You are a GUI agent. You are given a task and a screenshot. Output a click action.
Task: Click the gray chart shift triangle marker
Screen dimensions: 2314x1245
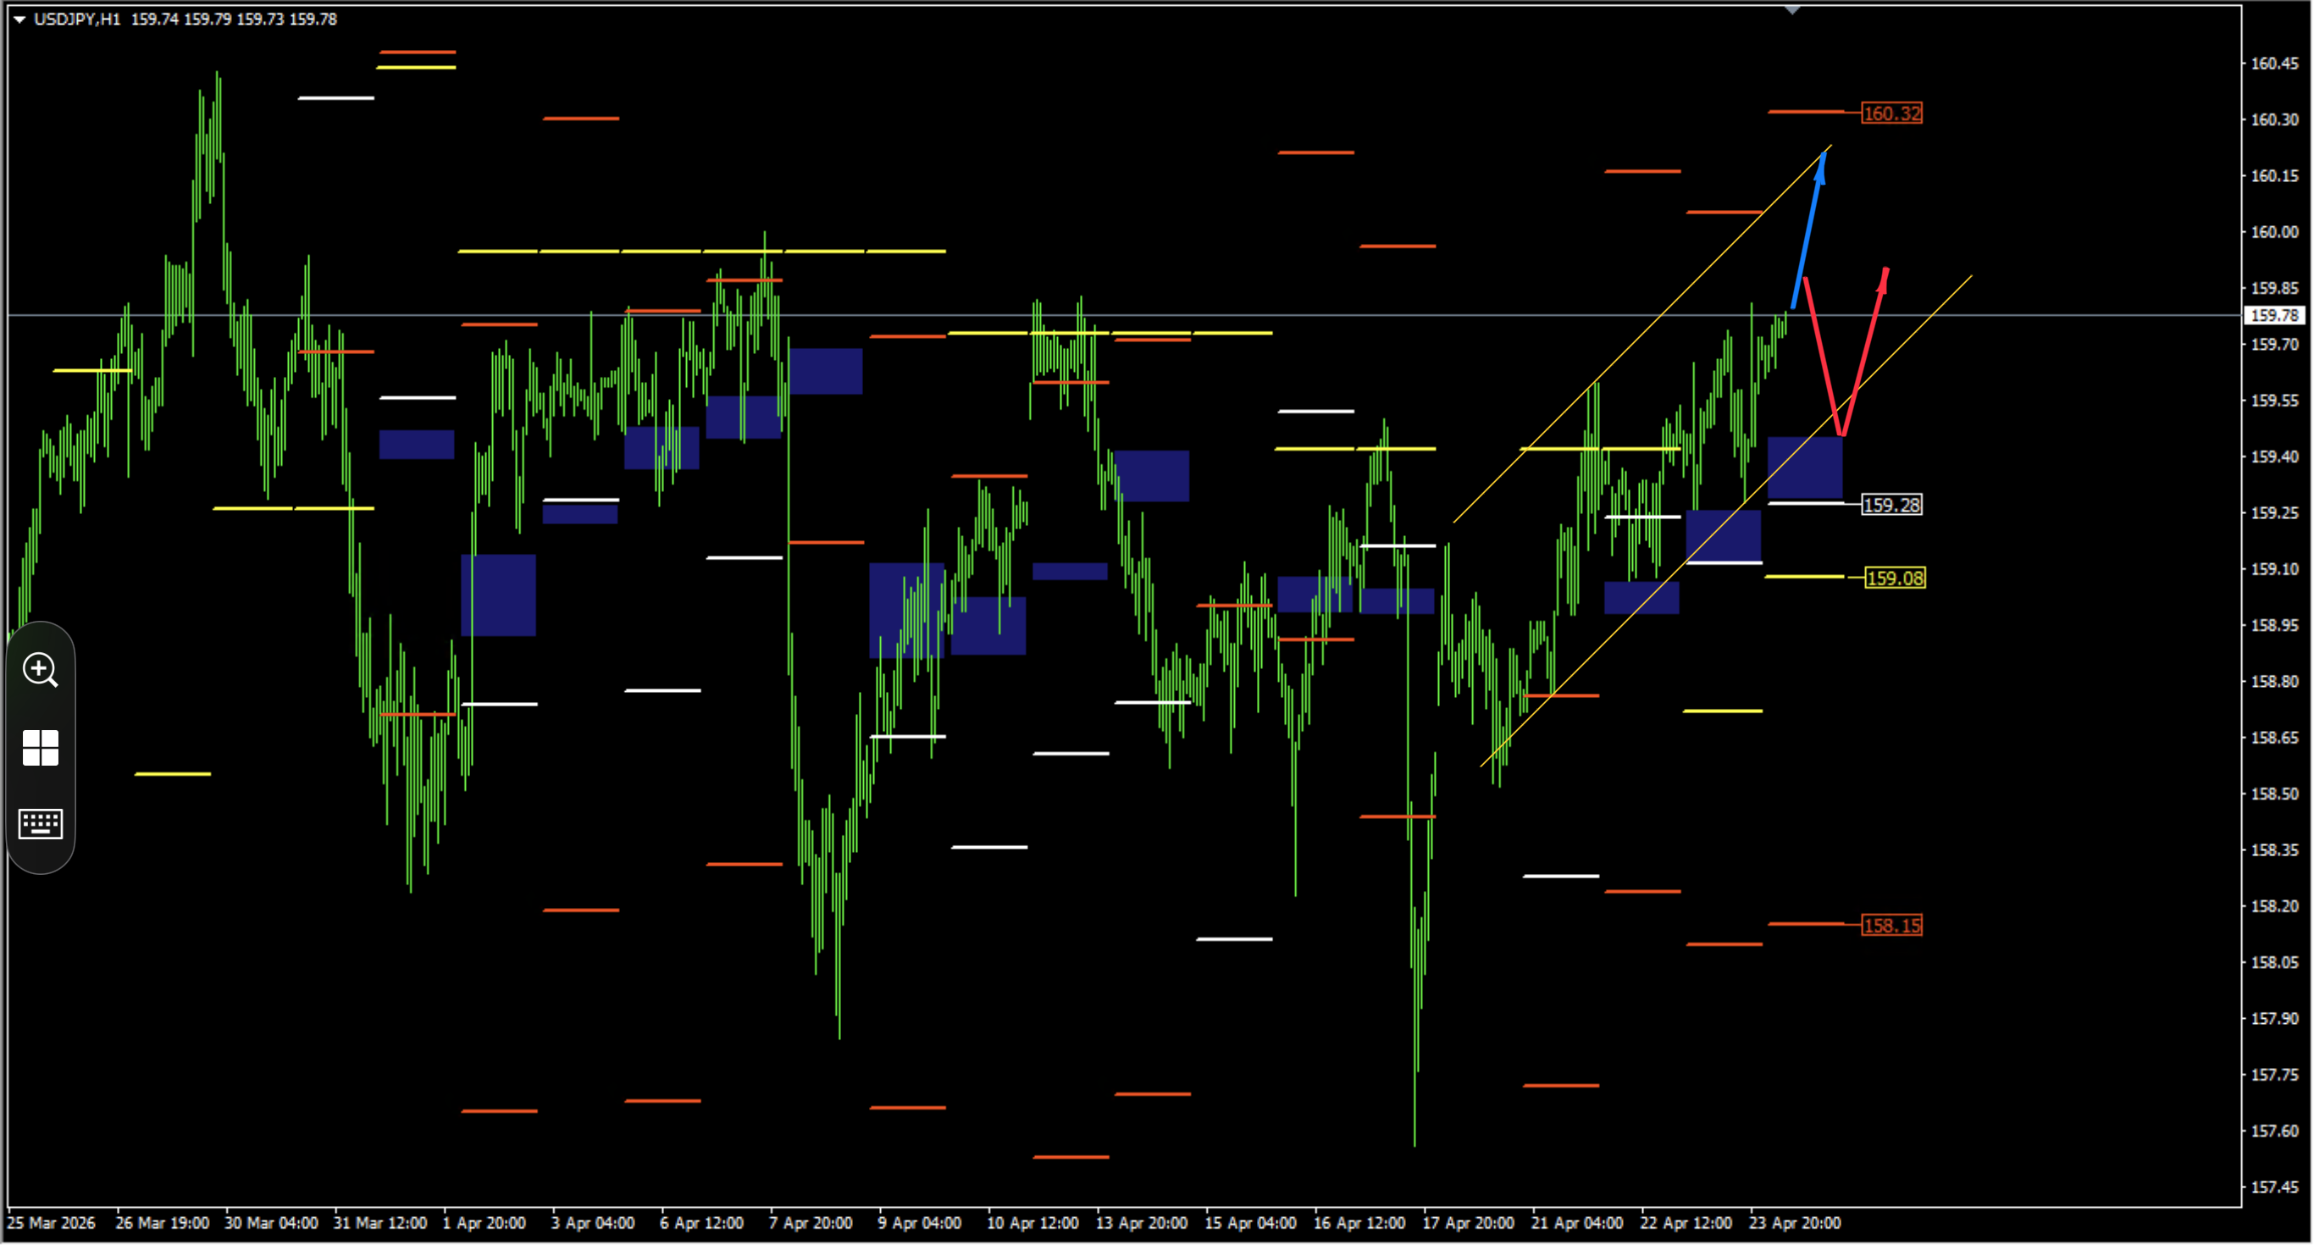click(1792, 10)
